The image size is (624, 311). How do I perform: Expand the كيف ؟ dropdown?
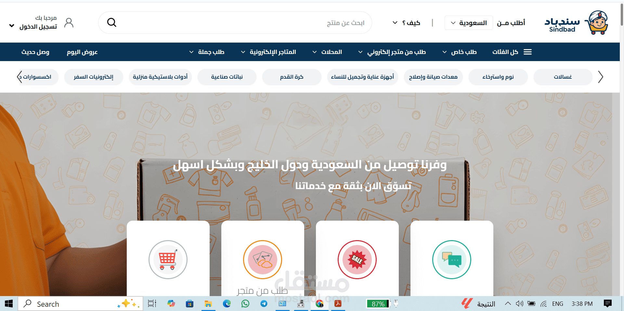click(407, 23)
